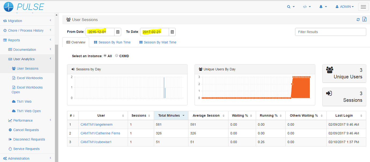Open the From Date calendar picker
Screen dimensions: 370x162
[x=118, y=32]
